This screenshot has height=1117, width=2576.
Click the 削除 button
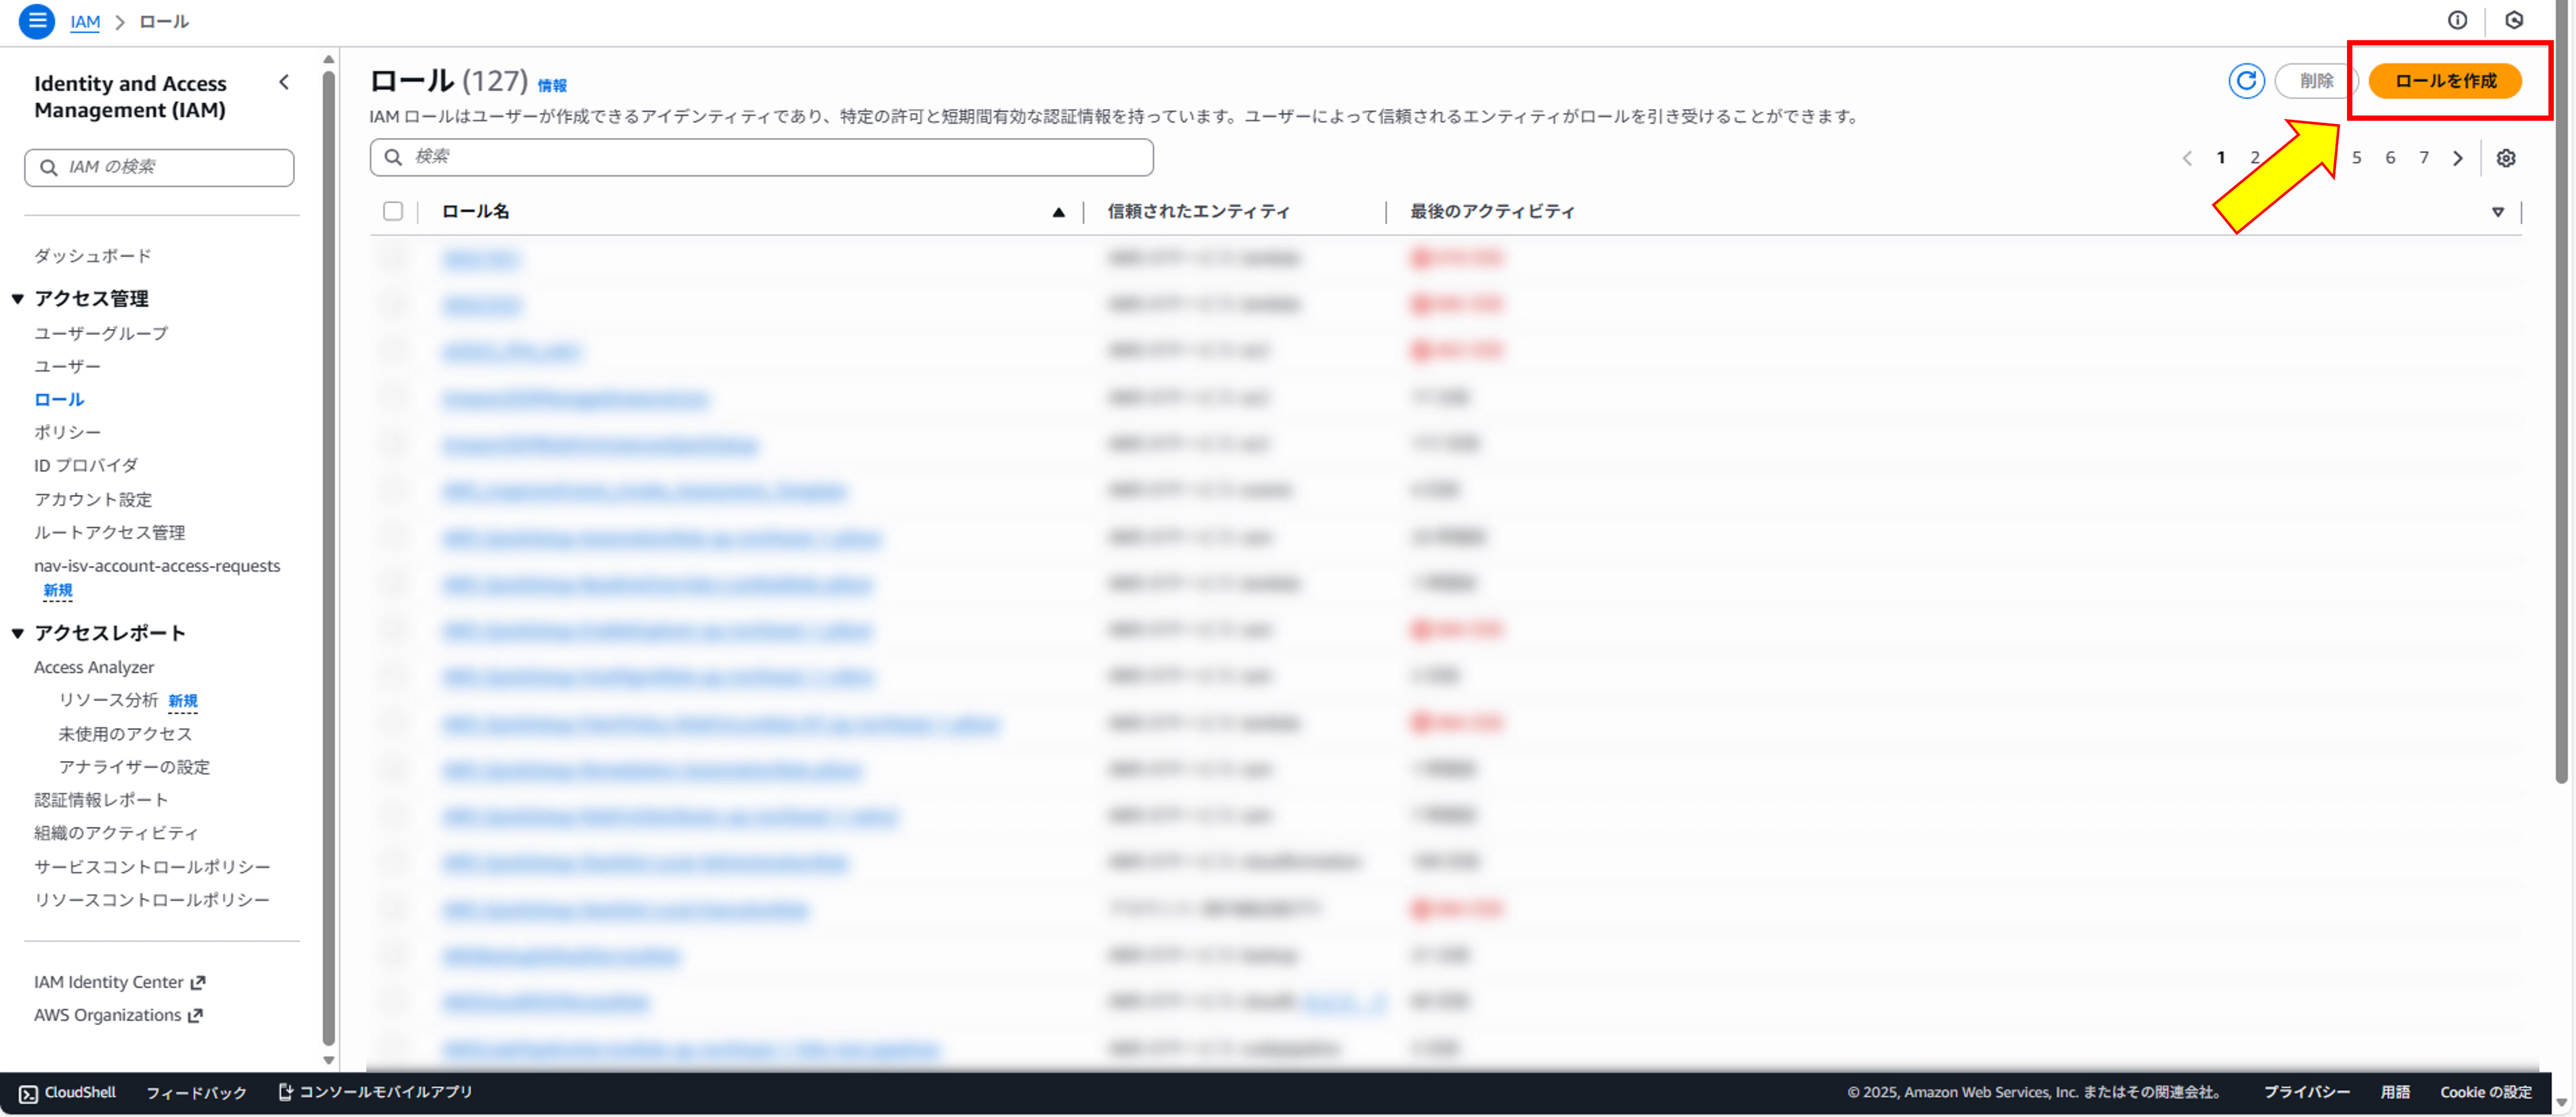tap(2315, 81)
